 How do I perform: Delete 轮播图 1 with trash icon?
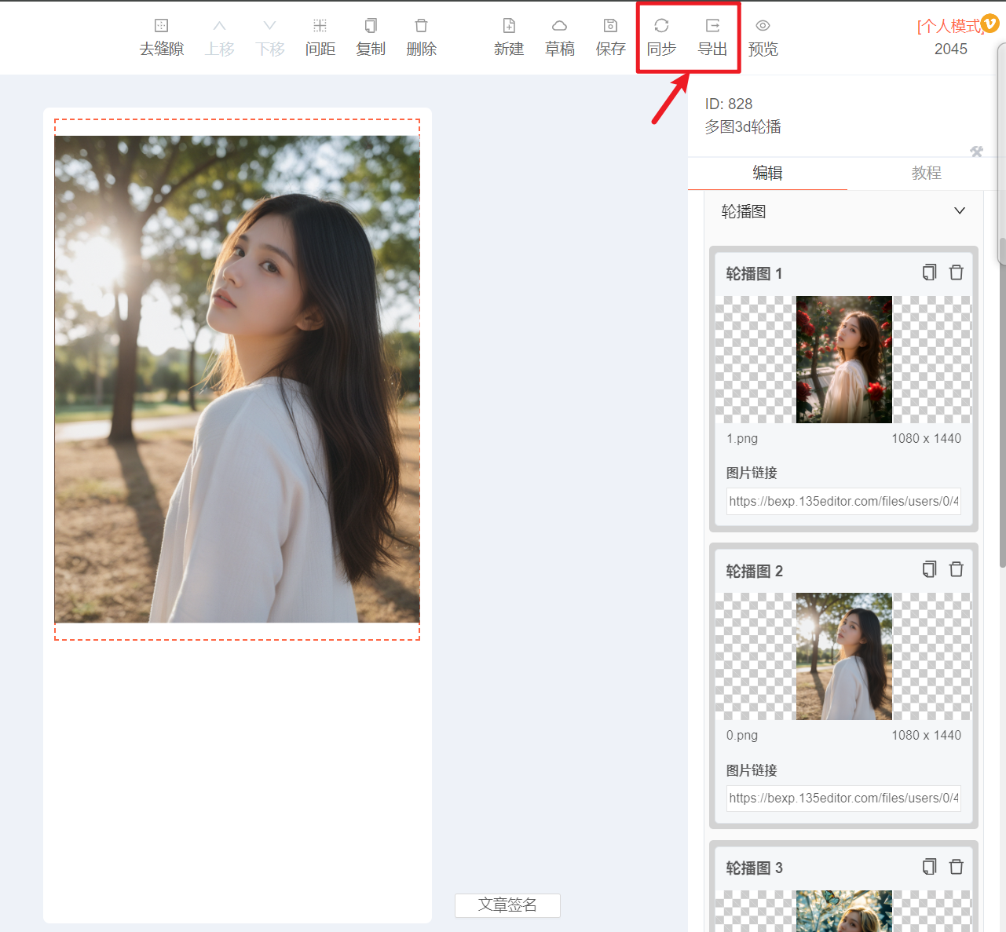point(957,272)
